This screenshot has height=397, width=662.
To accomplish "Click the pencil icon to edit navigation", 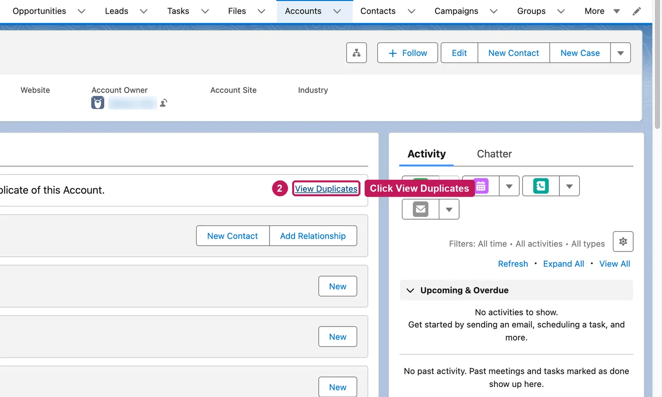I will click(x=637, y=11).
